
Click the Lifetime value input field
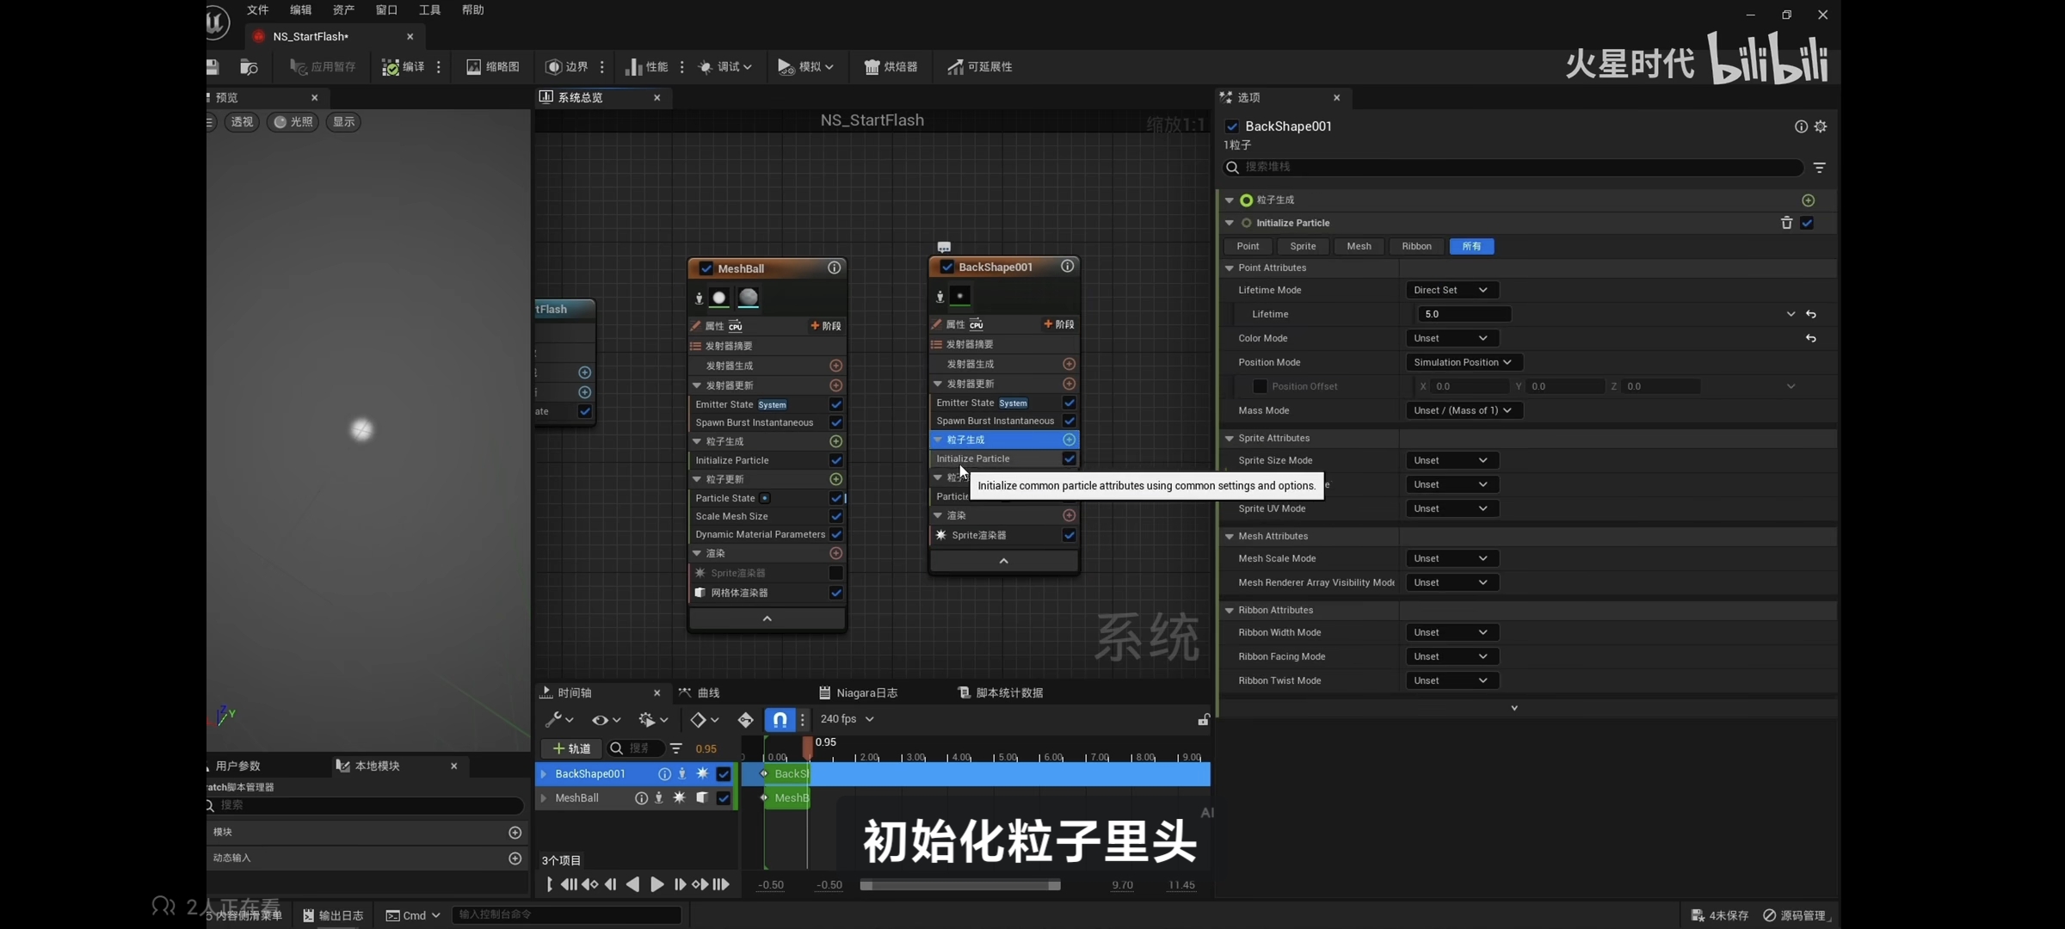(x=1464, y=314)
